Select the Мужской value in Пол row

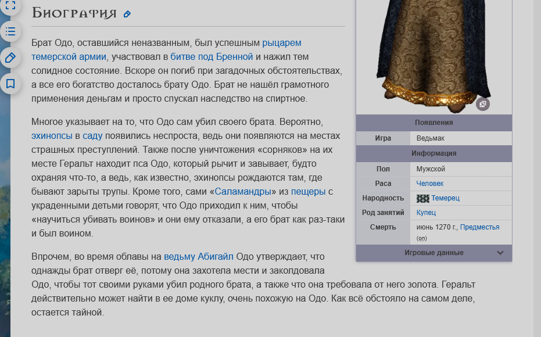coord(431,169)
